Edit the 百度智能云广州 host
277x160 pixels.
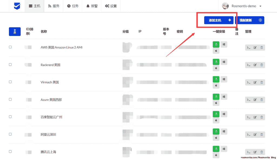[255, 117]
